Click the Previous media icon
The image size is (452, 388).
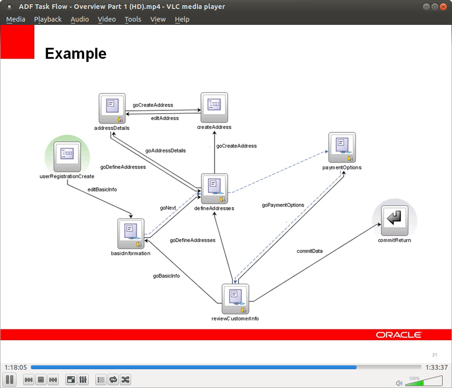[x=28, y=380]
